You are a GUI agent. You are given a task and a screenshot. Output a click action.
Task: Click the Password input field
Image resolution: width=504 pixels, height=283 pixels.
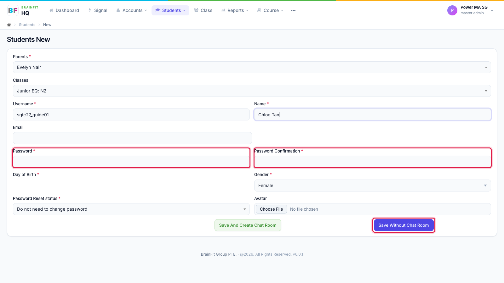click(131, 162)
